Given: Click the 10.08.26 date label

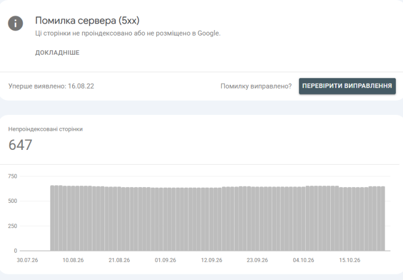Looking at the screenshot, I should coord(73,260).
